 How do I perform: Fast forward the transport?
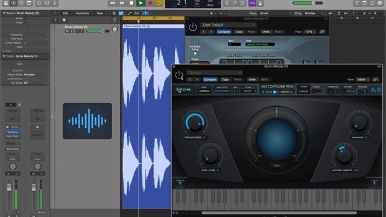pyautogui.click(x=122, y=3)
